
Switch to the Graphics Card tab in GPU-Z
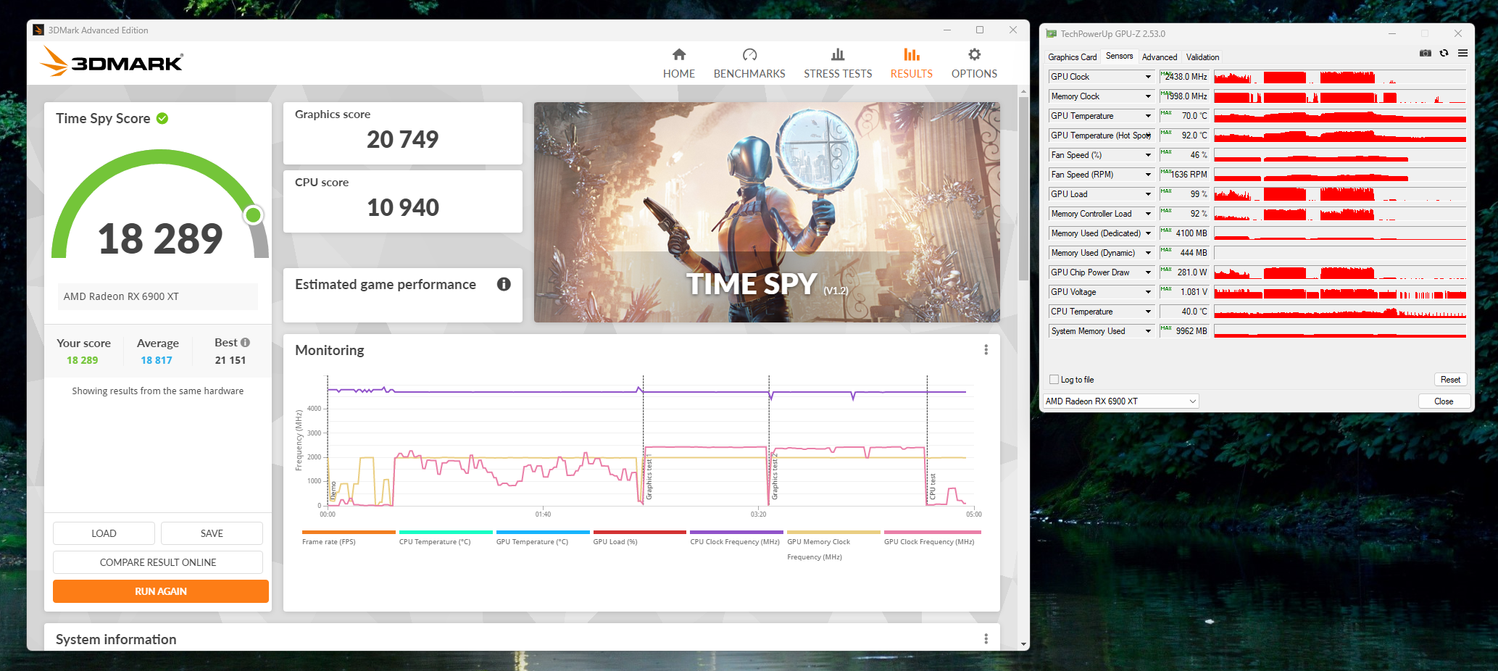[1073, 57]
